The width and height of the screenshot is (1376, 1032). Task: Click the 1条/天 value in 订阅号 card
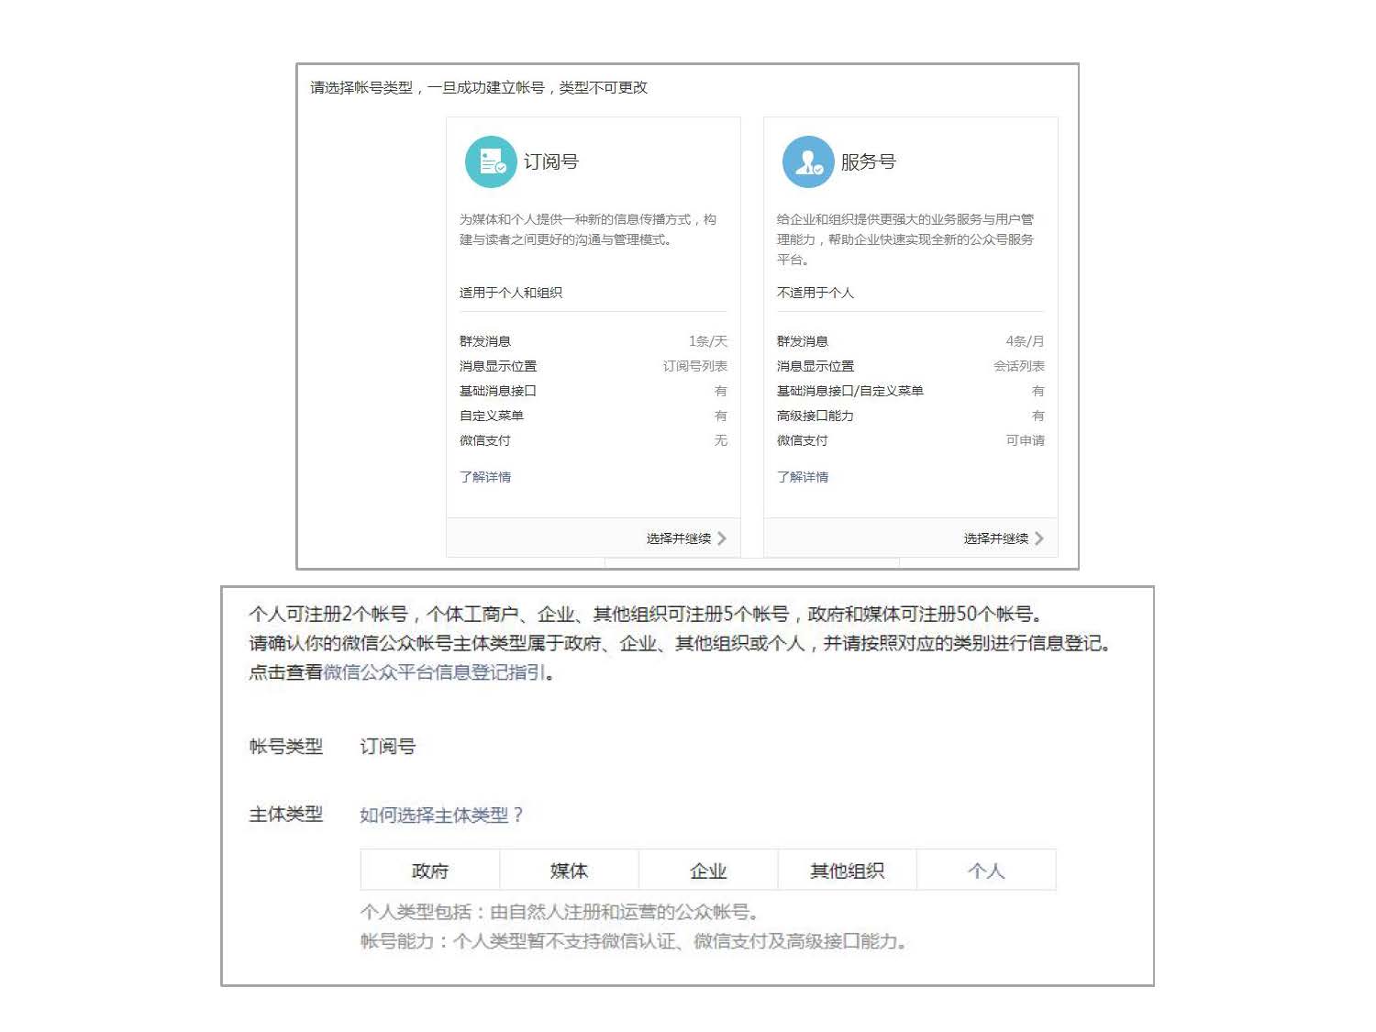708,341
